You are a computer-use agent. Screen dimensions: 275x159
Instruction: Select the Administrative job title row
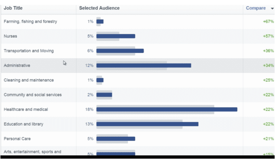coord(137,66)
